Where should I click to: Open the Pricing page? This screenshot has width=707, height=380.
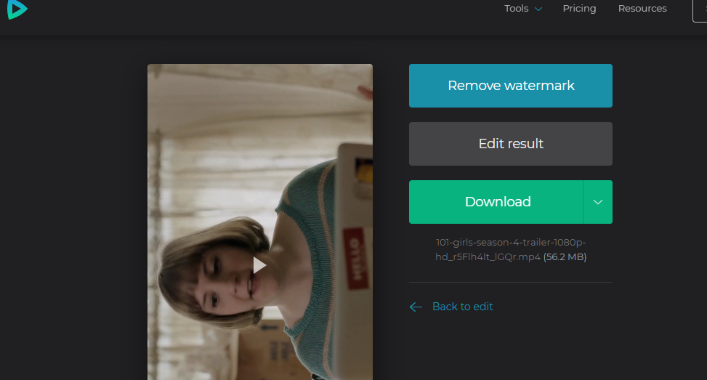(x=579, y=9)
